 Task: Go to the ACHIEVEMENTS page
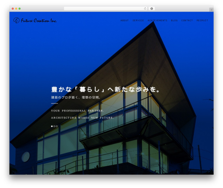pyautogui.click(x=157, y=20)
